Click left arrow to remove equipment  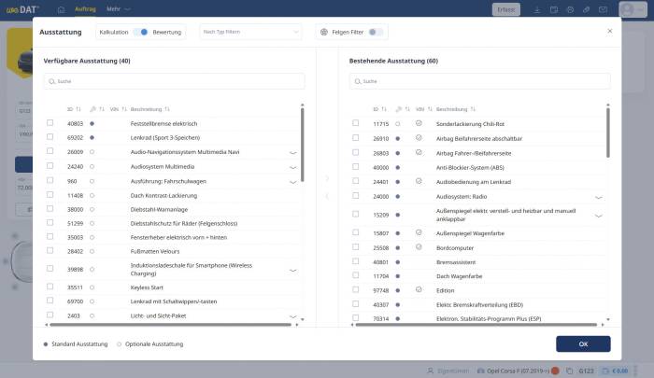tap(326, 196)
